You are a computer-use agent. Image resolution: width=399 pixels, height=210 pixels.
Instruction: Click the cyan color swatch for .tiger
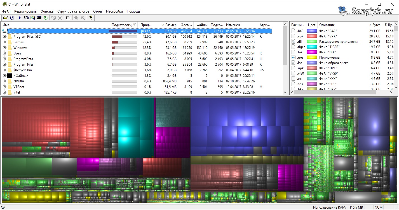312,47
